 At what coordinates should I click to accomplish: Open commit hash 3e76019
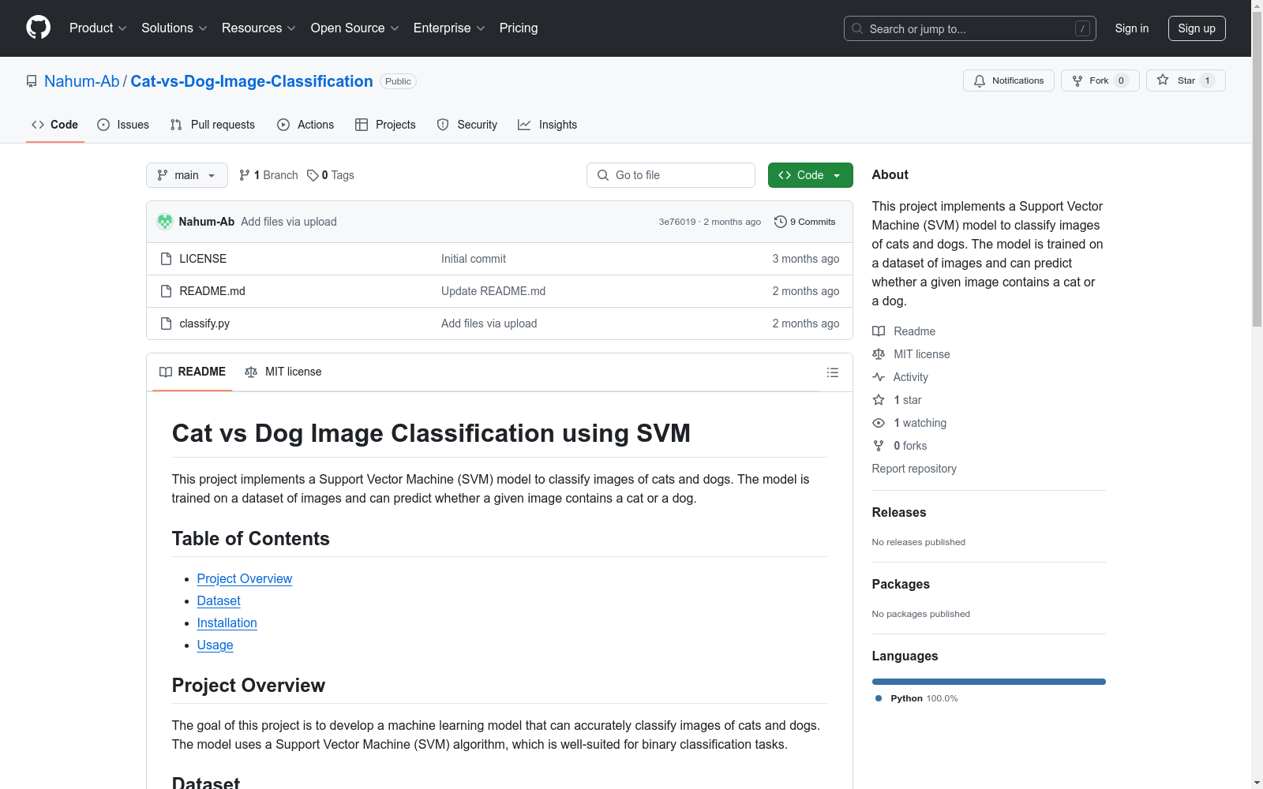pos(677,222)
